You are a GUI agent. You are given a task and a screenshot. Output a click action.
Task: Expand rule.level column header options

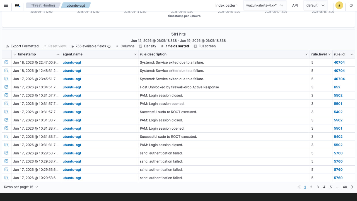[329, 54]
